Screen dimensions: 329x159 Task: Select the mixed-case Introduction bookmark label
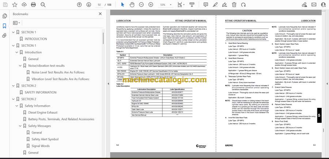33,52
